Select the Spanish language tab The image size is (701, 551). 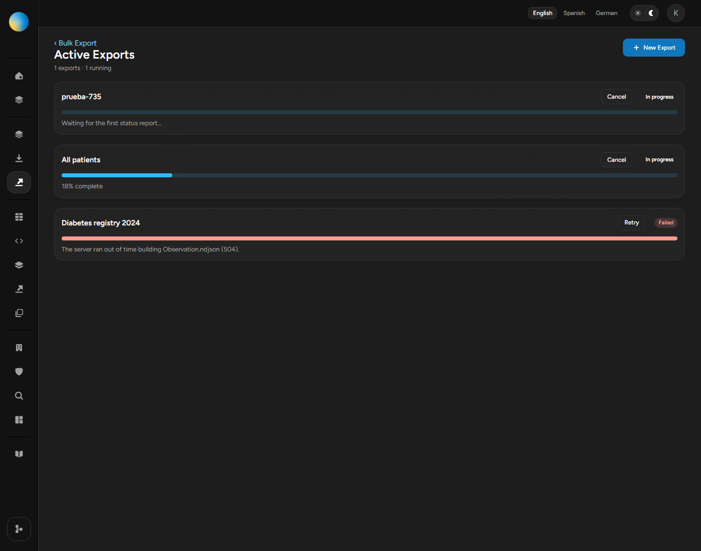(x=574, y=13)
